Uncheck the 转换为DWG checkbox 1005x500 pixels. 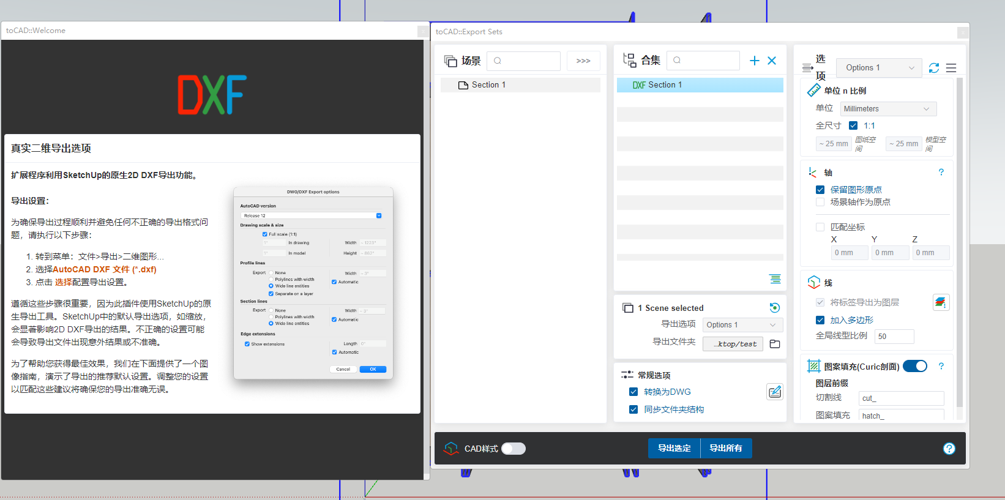(x=633, y=392)
